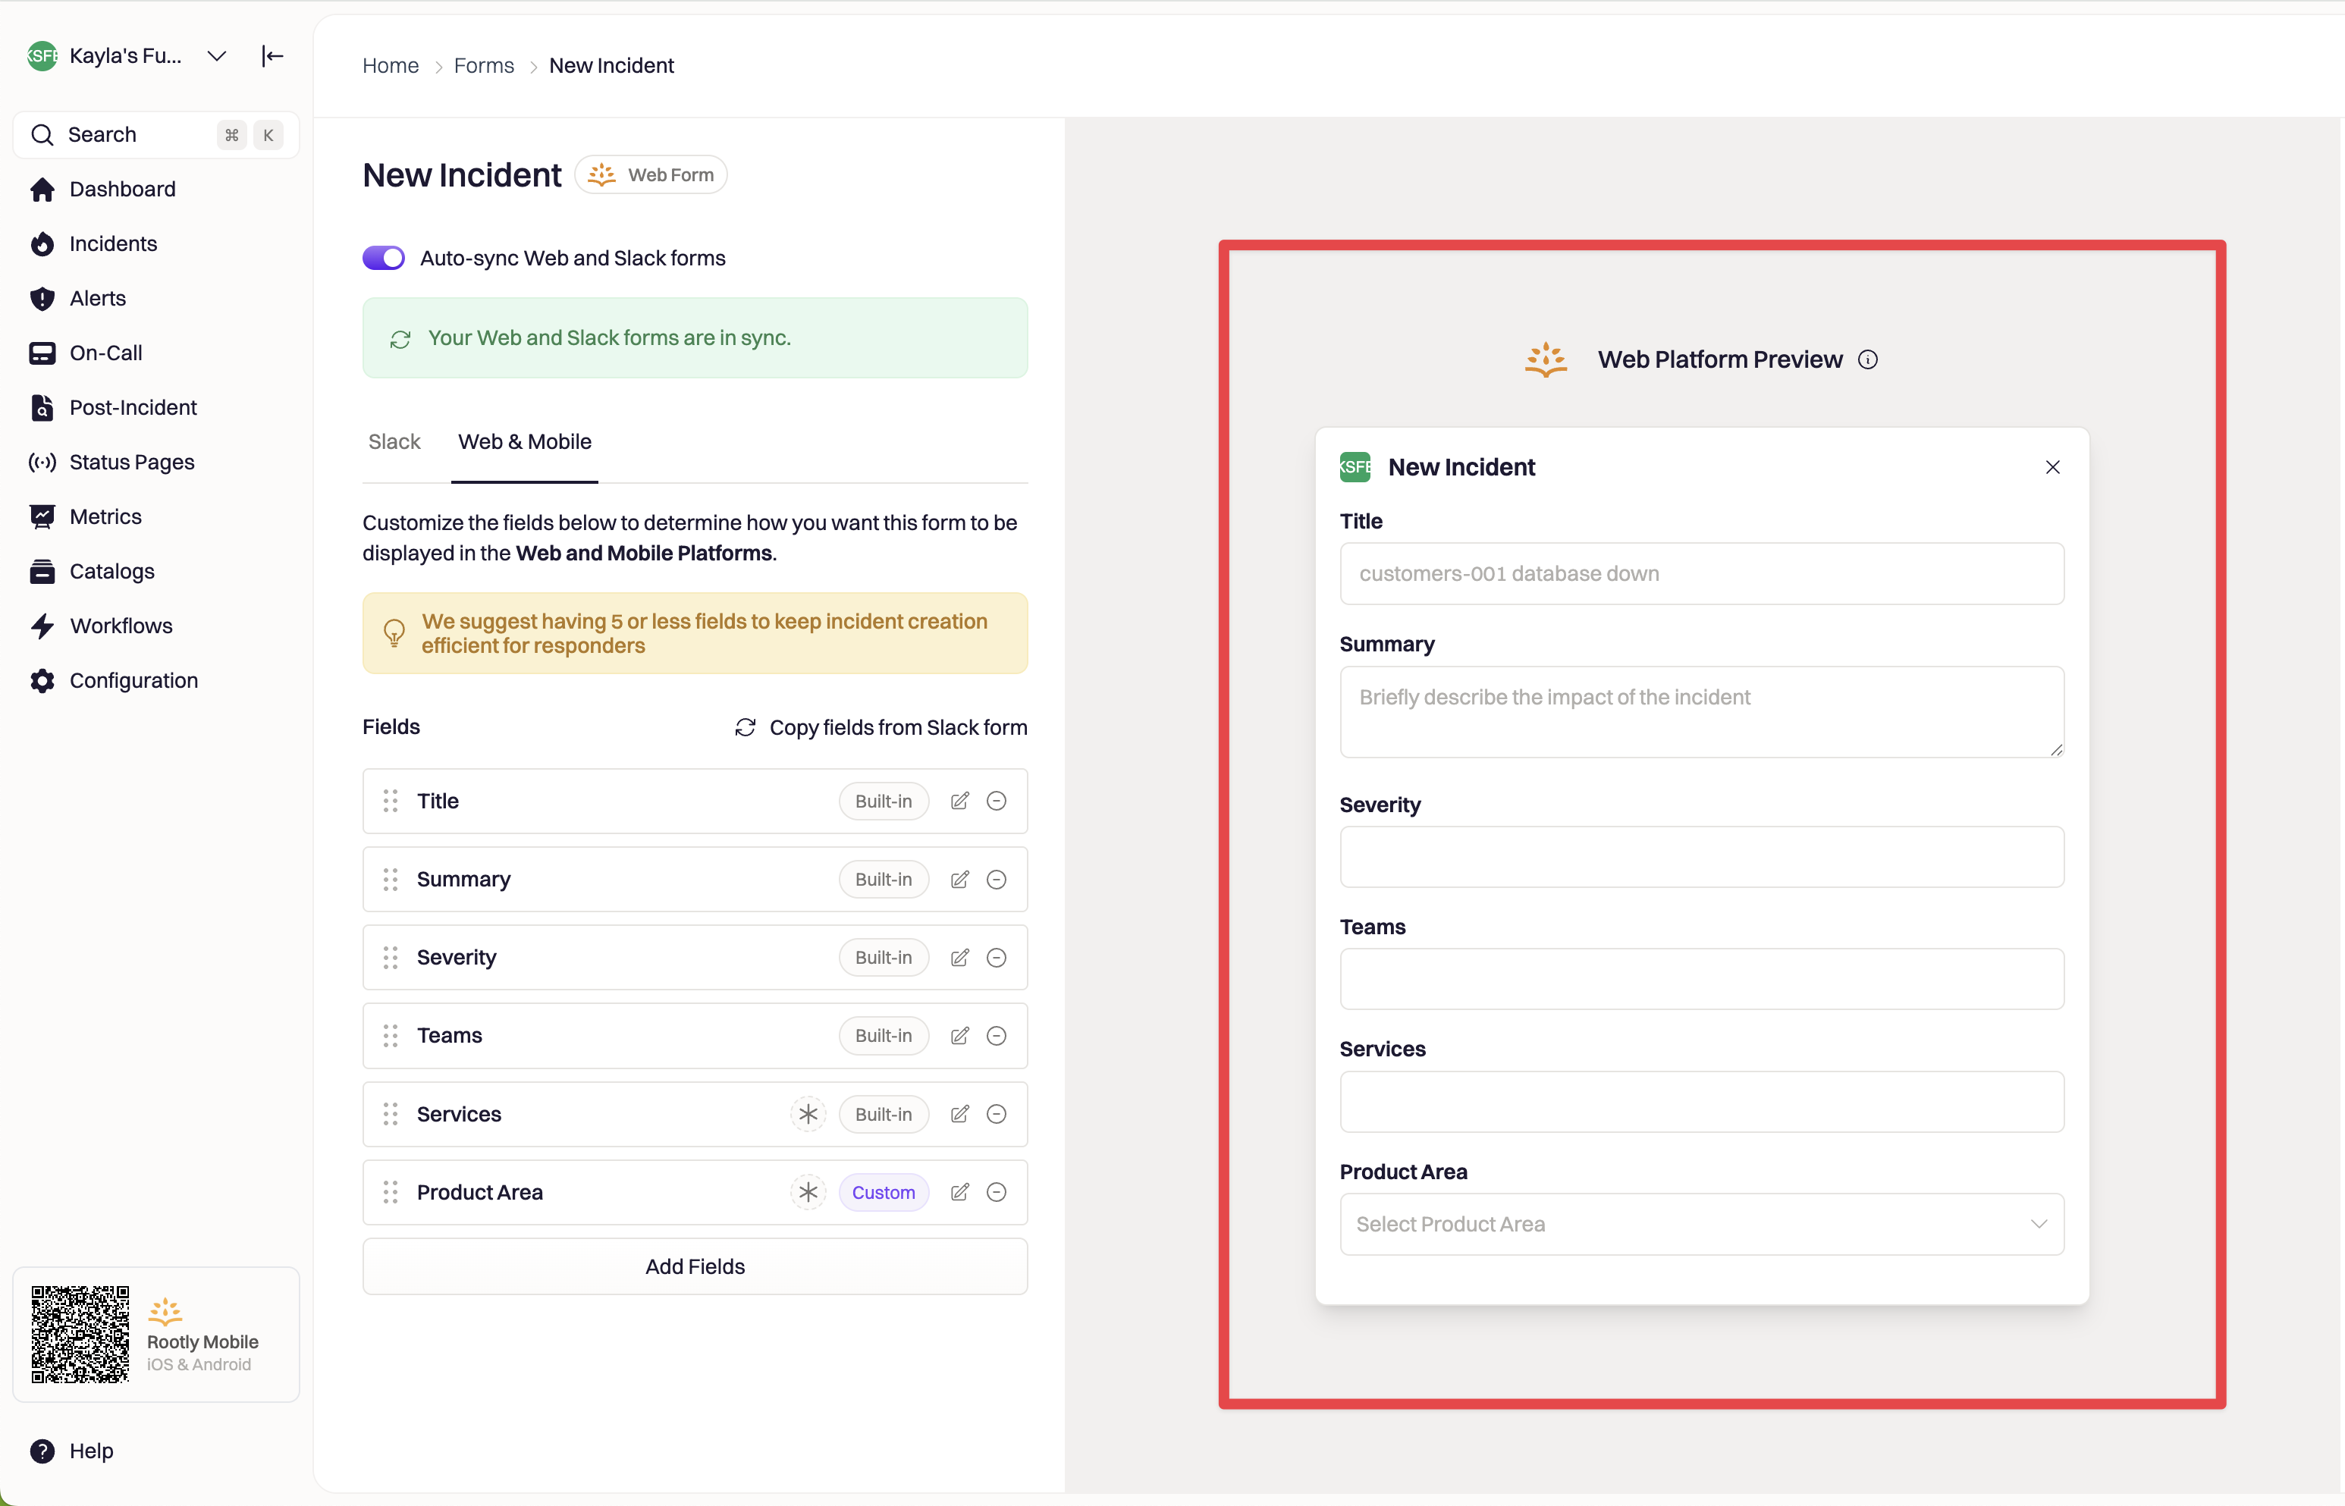Click the suggestion lightbulb icon
Screen dimensions: 2345x1506
click(394, 634)
